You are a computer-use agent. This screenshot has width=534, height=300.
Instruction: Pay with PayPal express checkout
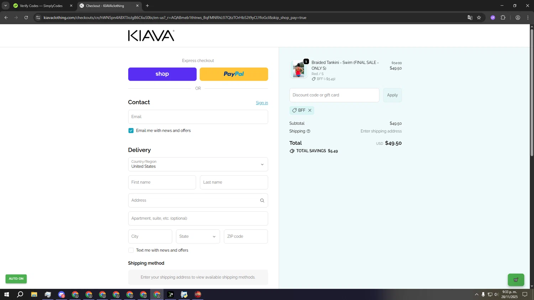click(x=234, y=74)
